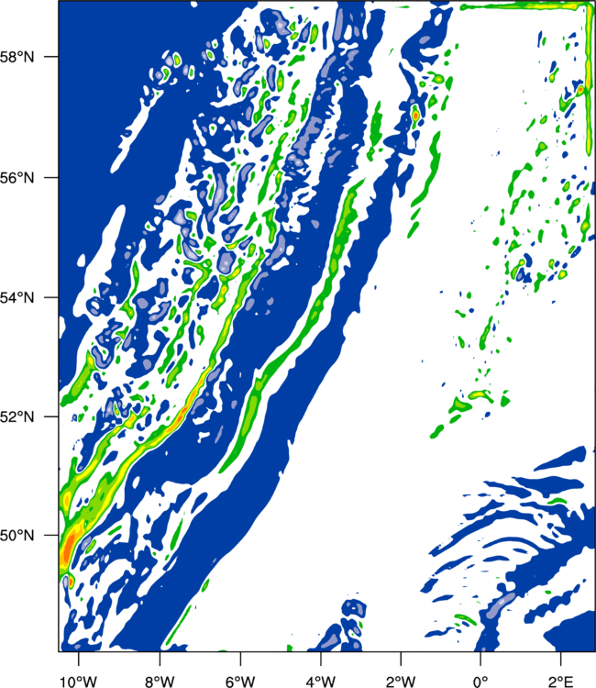Click the 10°W longitude label
The width and height of the screenshot is (596, 688).
pyautogui.click(x=79, y=681)
